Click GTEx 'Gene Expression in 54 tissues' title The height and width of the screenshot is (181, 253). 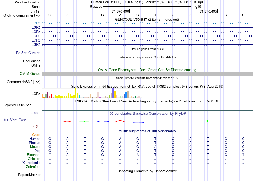pos(147,86)
